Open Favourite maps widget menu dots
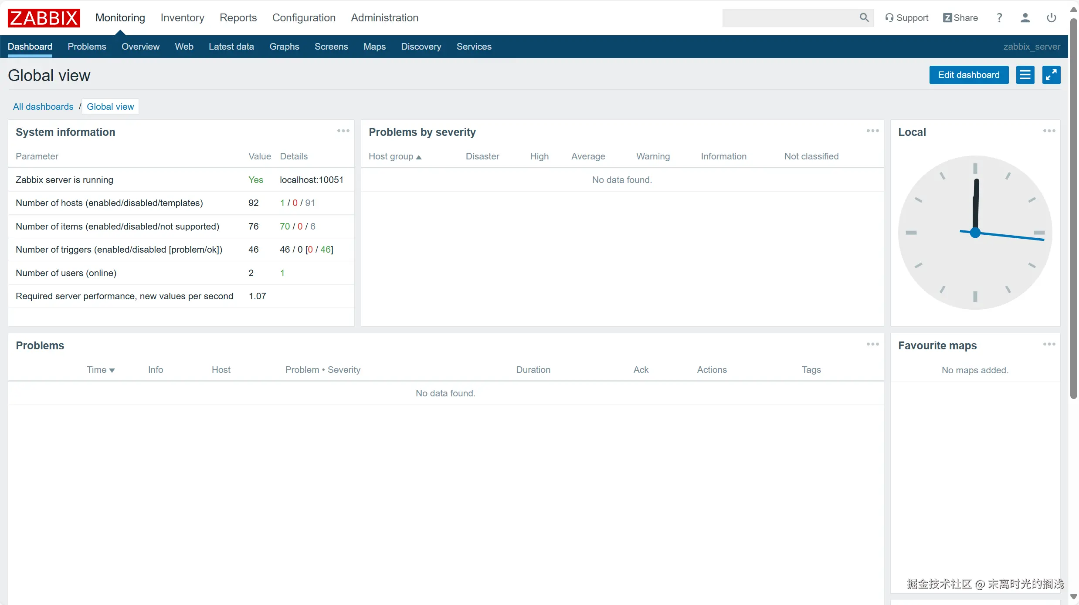This screenshot has height=605, width=1079. pos(1049,344)
